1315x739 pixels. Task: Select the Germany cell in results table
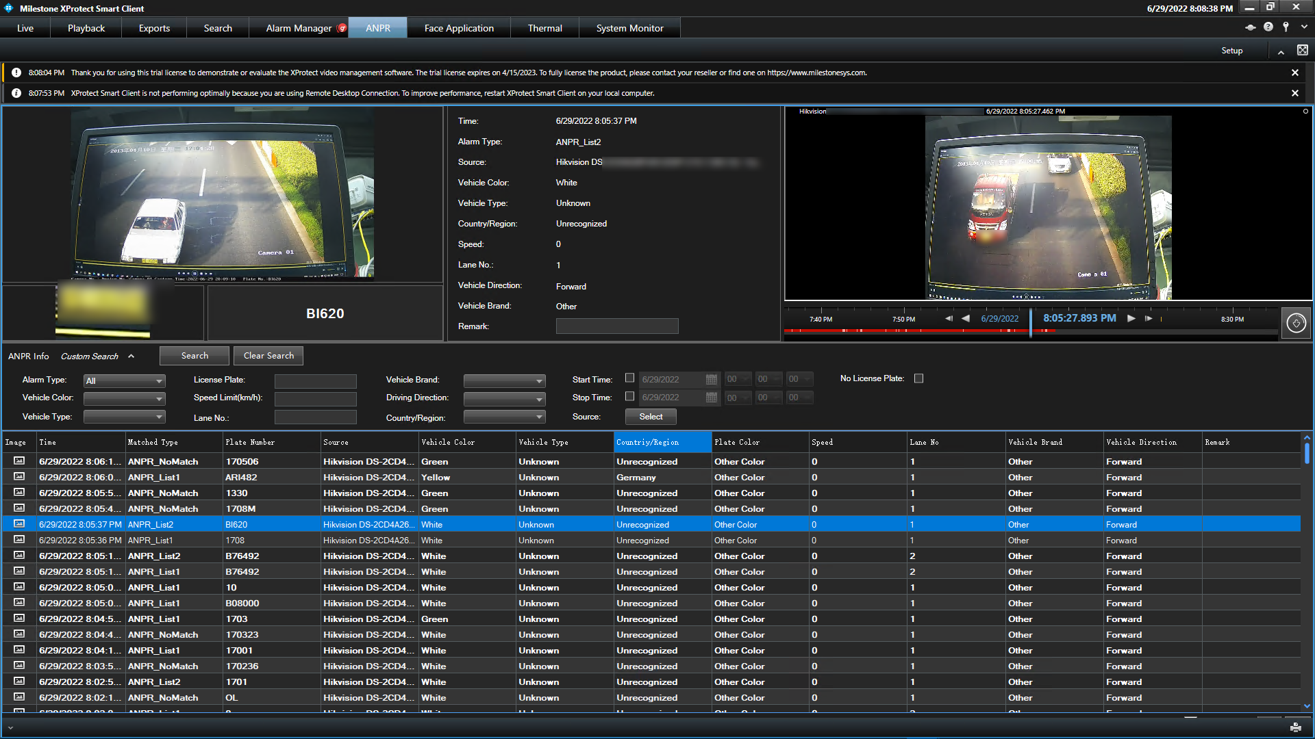662,477
